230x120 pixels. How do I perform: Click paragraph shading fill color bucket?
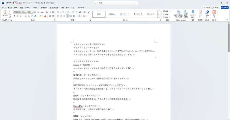coord(79,16)
